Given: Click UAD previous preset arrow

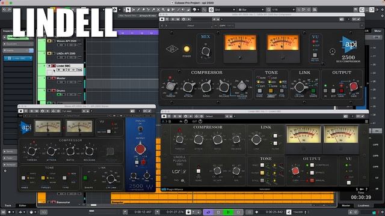Looking at the screenshot, I should (x=162, y=25).
